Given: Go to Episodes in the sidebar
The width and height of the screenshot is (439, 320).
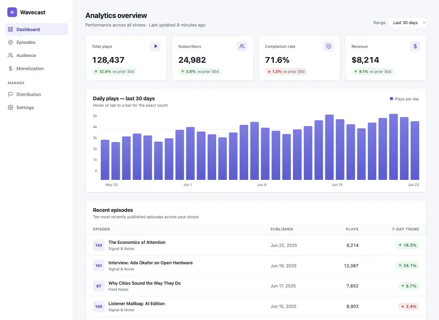Looking at the screenshot, I should click(x=37, y=42).
